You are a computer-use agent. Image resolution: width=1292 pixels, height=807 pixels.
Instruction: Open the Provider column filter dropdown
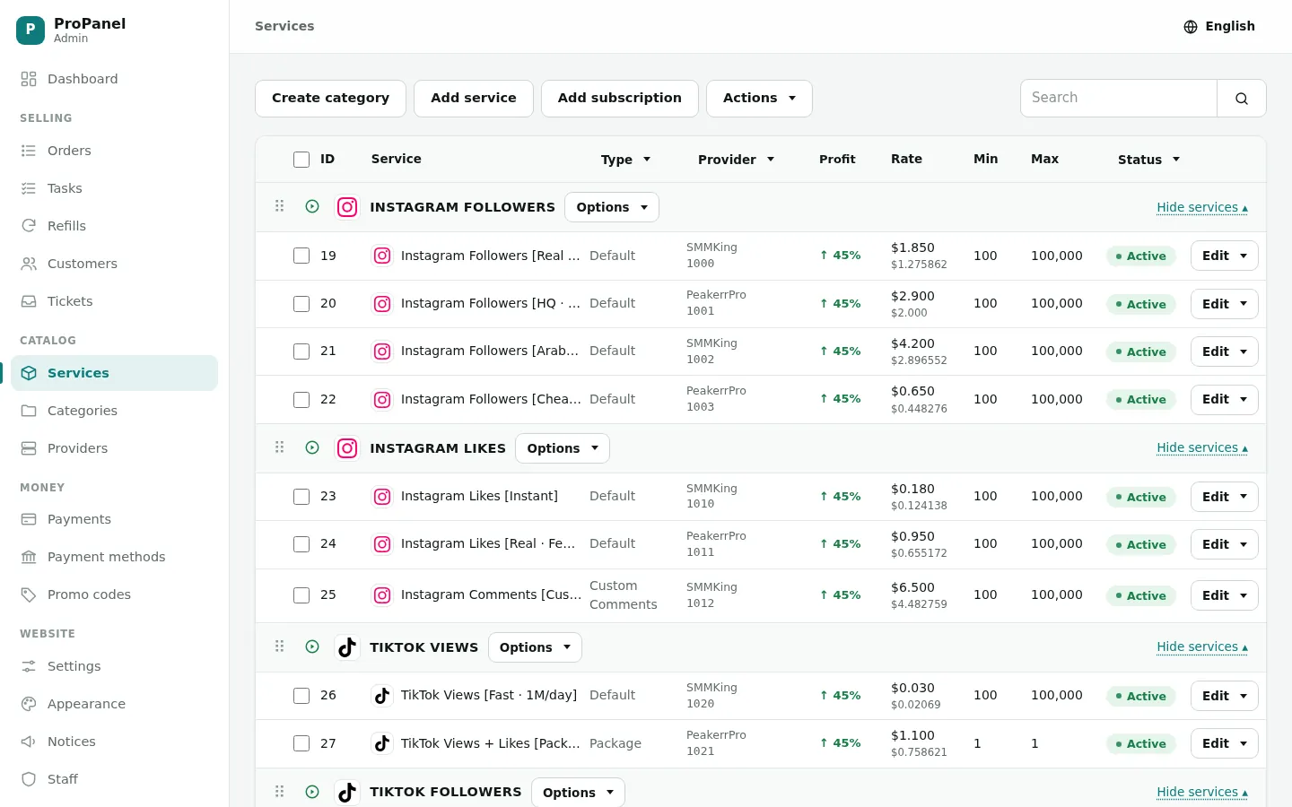click(x=736, y=160)
